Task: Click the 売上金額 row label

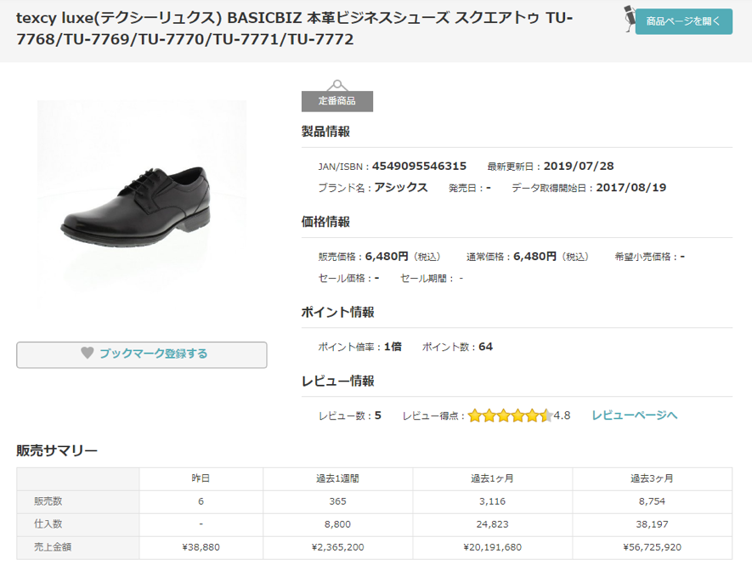Action: pyautogui.click(x=53, y=547)
